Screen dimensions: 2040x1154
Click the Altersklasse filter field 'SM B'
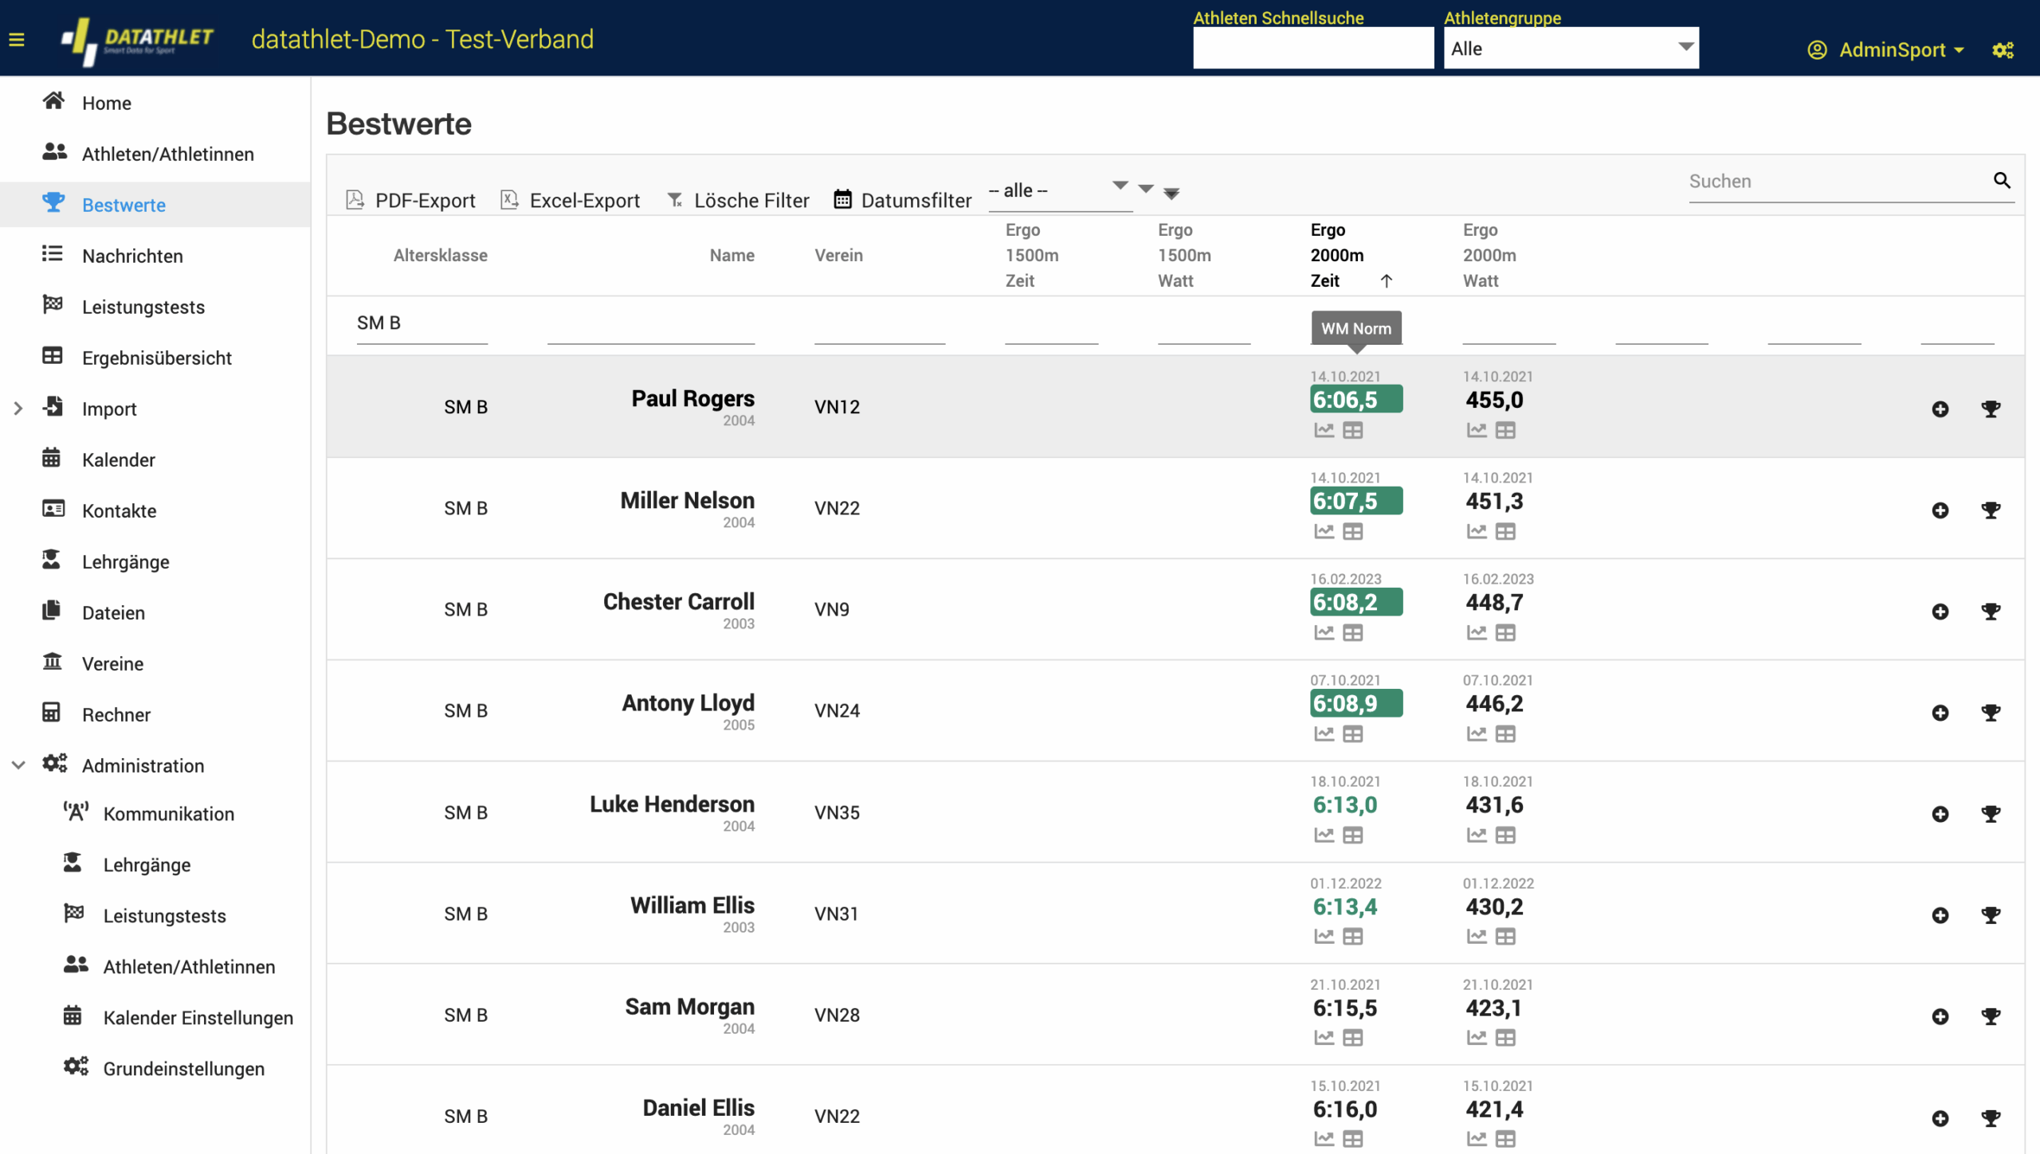tap(422, 324)
